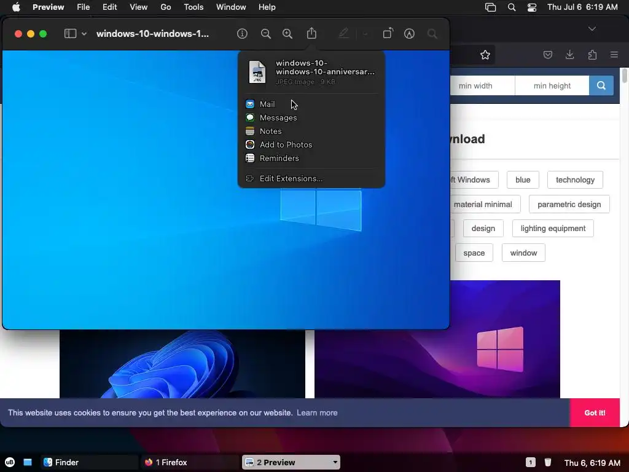Dismiss cookie banner with Got it!

595,412
